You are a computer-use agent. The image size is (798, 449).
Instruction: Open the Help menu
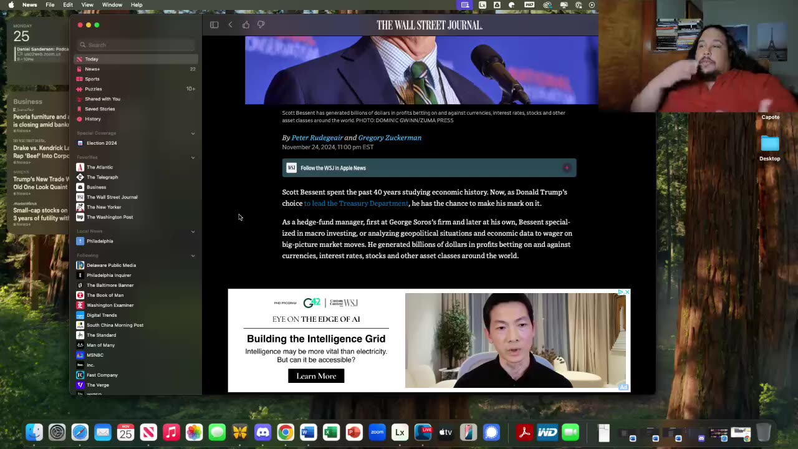pos(137,5)
